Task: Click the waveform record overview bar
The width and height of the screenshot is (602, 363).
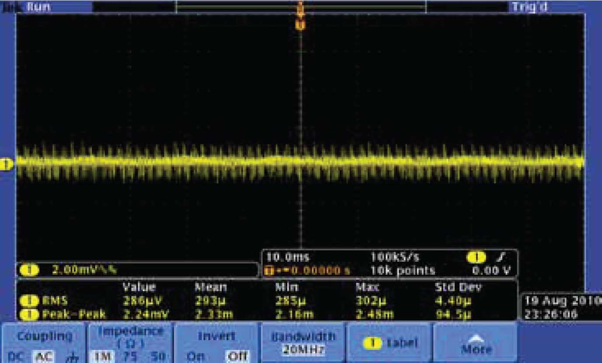Action: (300, 7)
